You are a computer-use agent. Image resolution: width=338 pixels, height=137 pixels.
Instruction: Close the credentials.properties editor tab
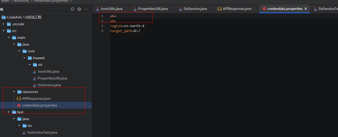click(306, 9)
